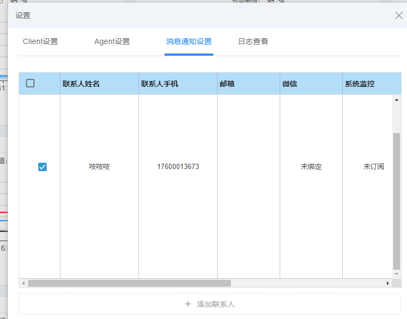Image resolution: width=407 pixels, height=319 pixels.
Task: Click the 邮箱 column header
Action: (227, 84)
